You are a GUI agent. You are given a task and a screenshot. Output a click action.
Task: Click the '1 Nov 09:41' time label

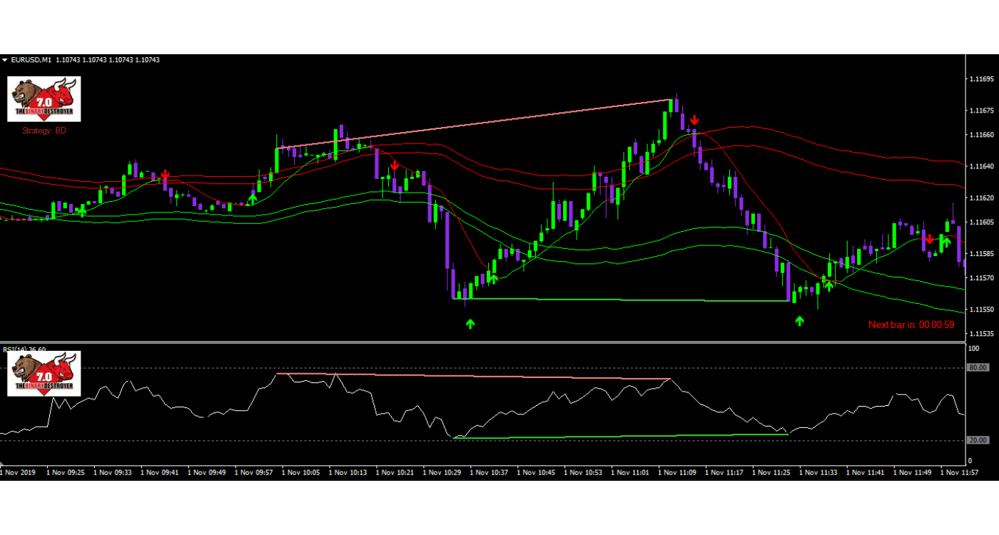coord(161,472)
